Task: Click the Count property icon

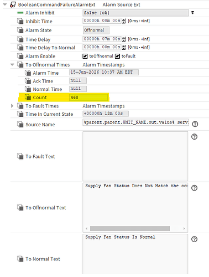Action: pyautogui.click(x=28, y=98)
